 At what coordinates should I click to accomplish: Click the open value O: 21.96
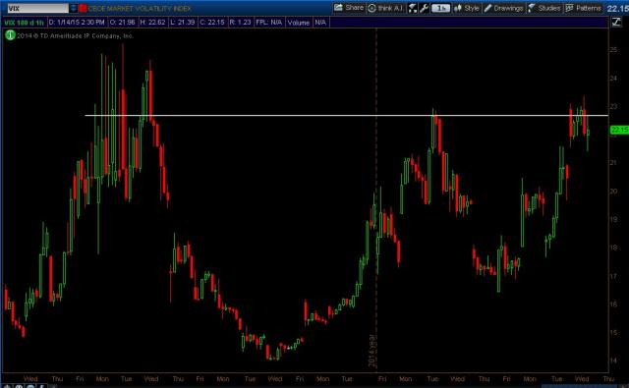122,23
